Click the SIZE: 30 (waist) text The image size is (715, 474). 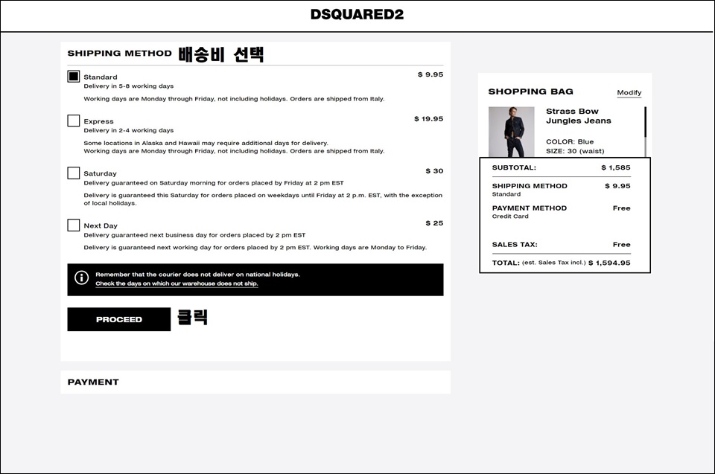575,151
